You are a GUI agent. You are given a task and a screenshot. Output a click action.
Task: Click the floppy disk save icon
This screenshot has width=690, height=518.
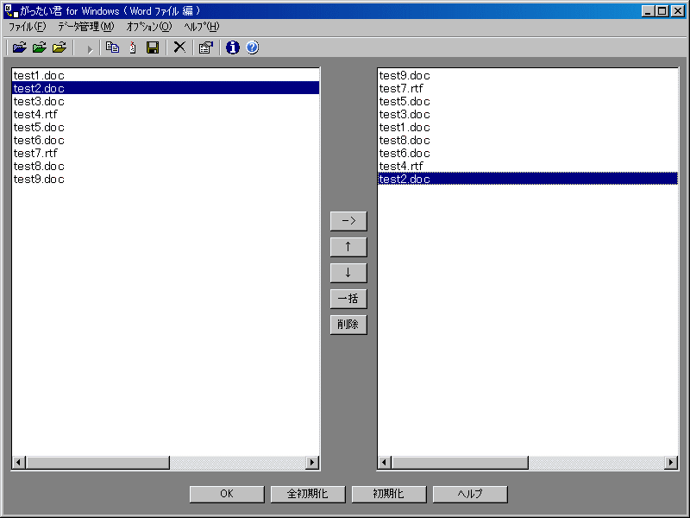tap(153, 47)
